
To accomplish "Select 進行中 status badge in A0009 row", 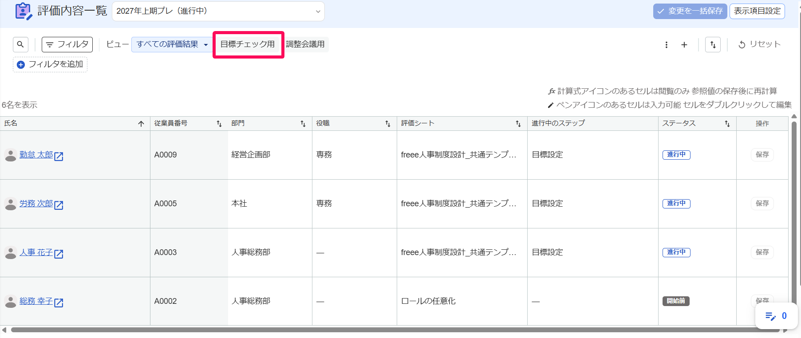I will click(x=676, y=155).
